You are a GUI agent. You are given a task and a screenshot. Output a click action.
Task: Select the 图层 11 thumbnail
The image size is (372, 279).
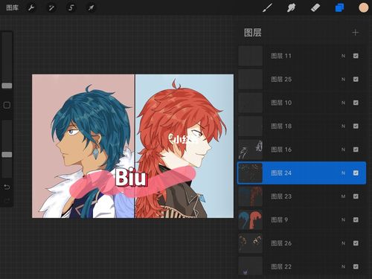coord(251,56)
